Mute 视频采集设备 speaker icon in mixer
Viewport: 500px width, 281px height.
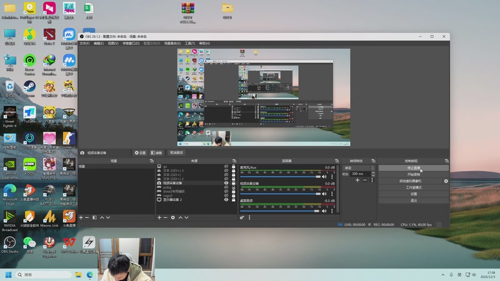(324, 194)
